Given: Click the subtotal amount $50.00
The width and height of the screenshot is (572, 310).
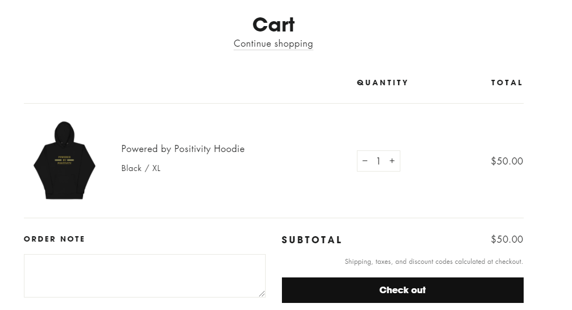Looking at the screenshot, I should (507, 239).
